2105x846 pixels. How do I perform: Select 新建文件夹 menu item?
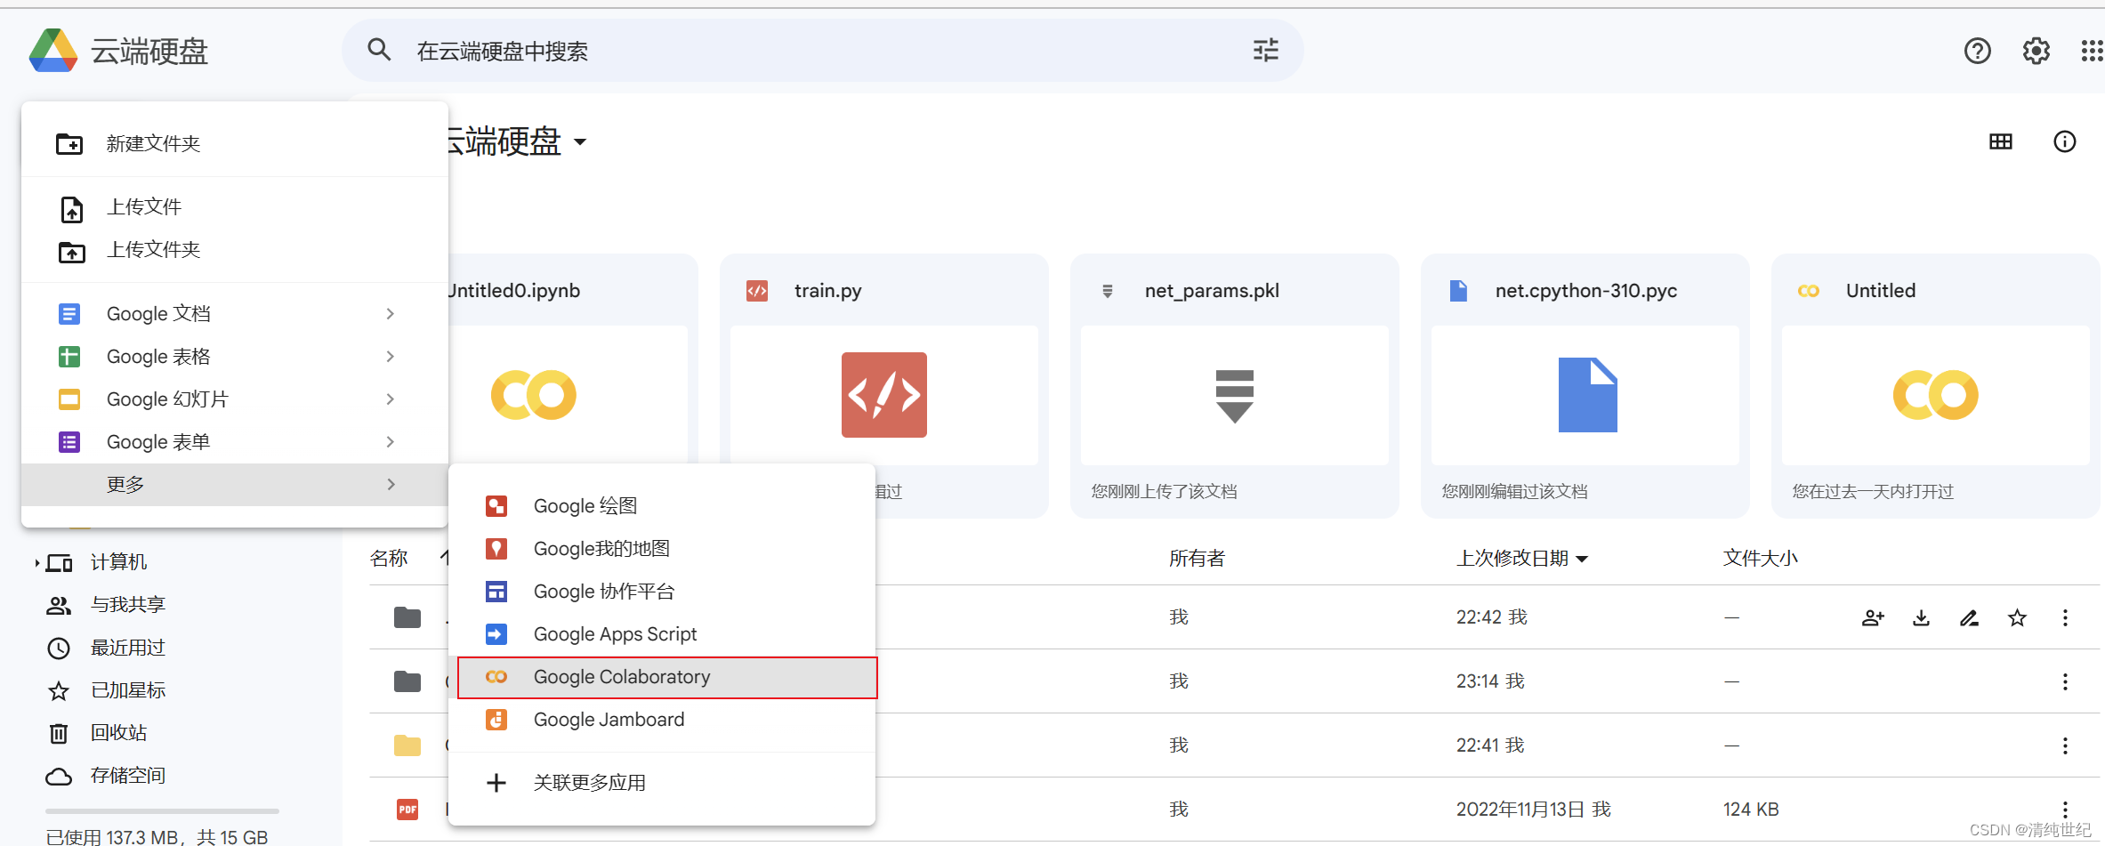pos(235,143)
